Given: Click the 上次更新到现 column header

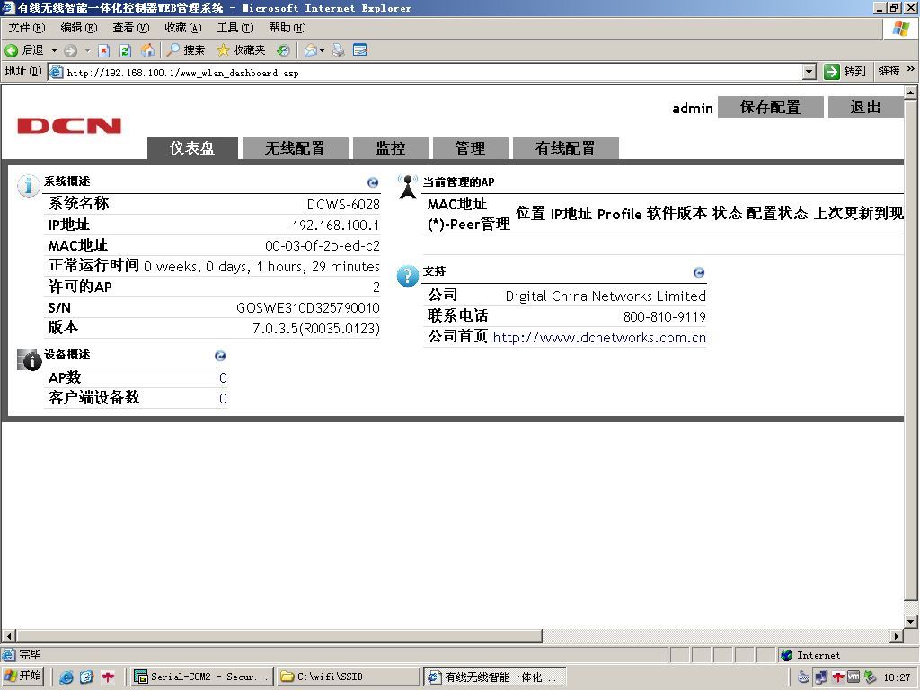Looking at the screenshot, I should (858, 214).
